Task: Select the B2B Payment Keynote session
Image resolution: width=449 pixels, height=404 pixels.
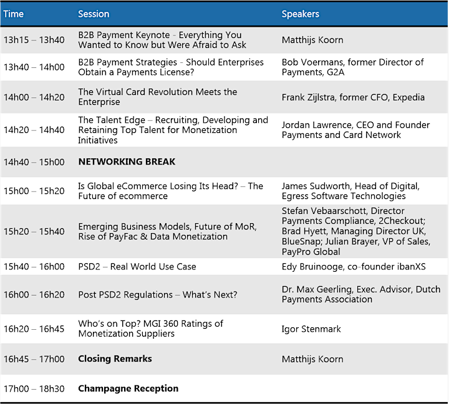Action: pos(162,40)
